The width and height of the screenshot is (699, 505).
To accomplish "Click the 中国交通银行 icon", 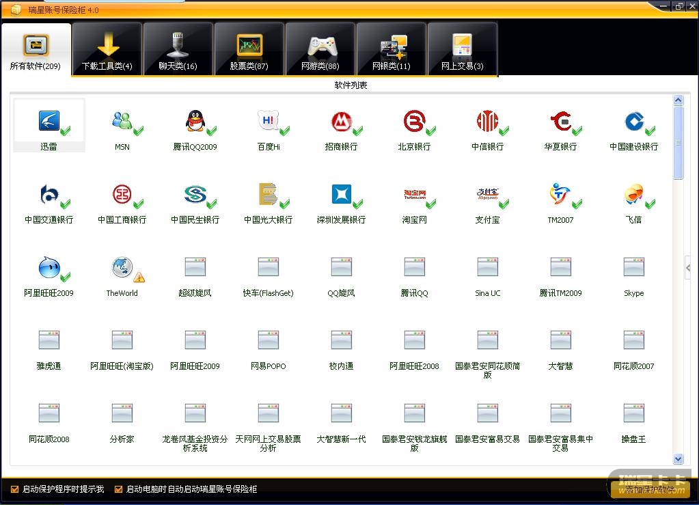I will [49, 194].
